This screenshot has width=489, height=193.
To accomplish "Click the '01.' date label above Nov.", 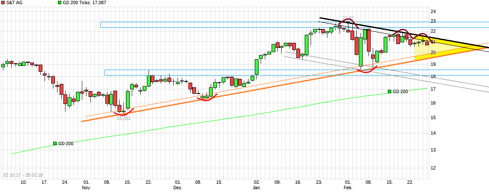I will [86, 183].
